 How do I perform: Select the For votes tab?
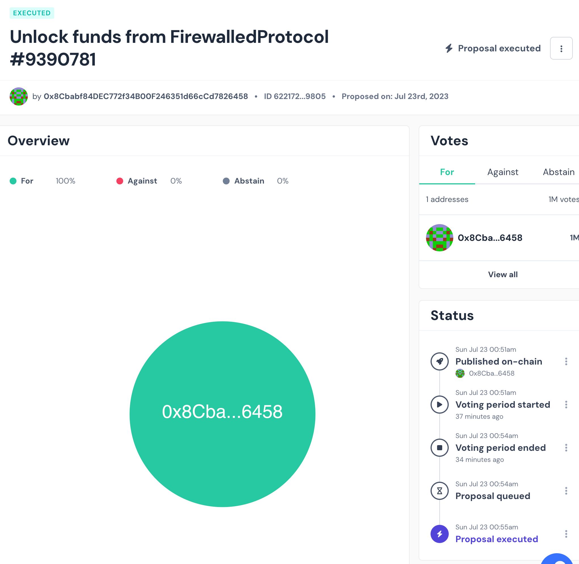[x=447, y=172]
